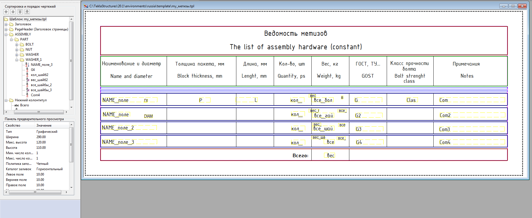Expand the NUT row node
The height and width of the screenshot is (218, 532).
click(x=17, y=50)
